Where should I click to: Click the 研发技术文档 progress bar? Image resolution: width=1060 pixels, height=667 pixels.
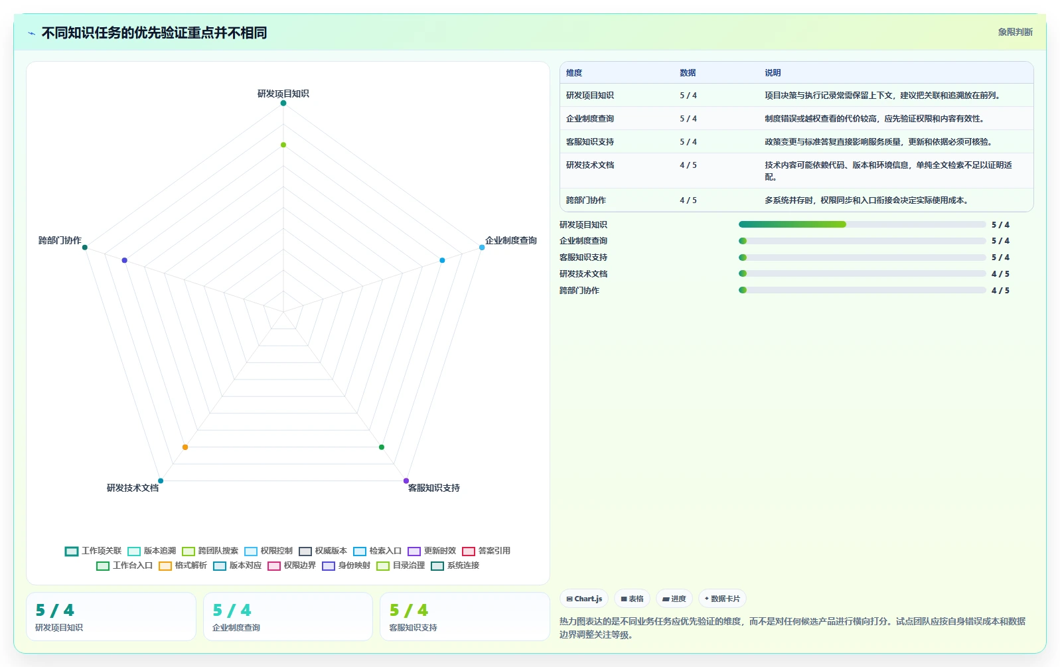click(x=862, y=273)
